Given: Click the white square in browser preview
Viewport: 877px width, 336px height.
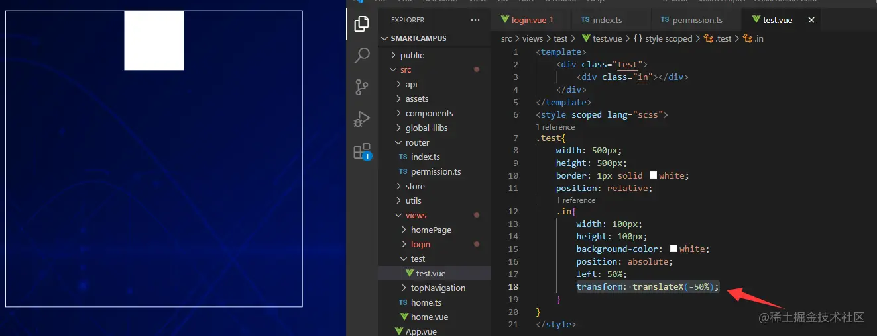Looking at the screenshot, I should click(x=154, y=40).
